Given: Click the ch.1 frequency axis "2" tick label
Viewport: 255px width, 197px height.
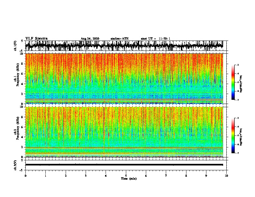Looking at the screenshot, I should tap(22, 94).
